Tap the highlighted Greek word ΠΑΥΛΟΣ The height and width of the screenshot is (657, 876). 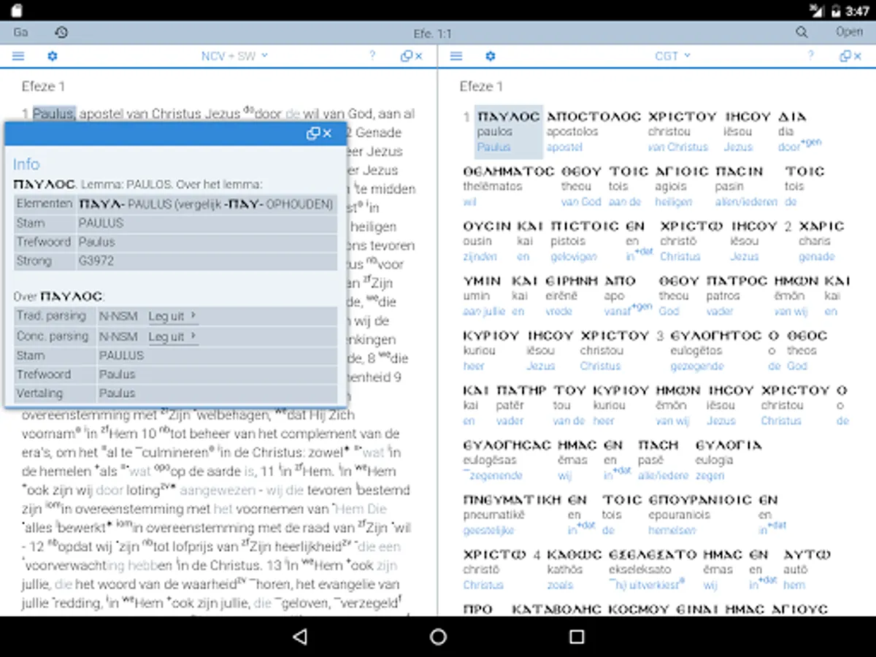508,117
